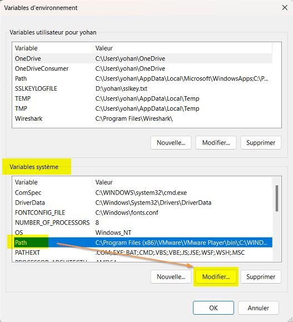Click the system variables Supprimer button
This screenshot has height=322, width=293.
click(261, 277)
